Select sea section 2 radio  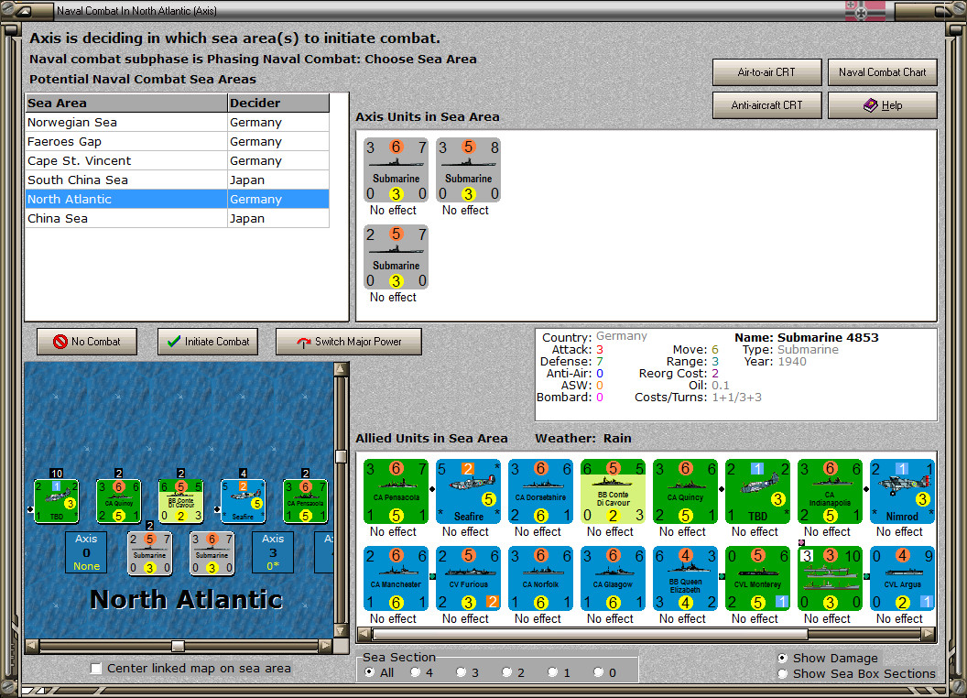click(506, 672)
